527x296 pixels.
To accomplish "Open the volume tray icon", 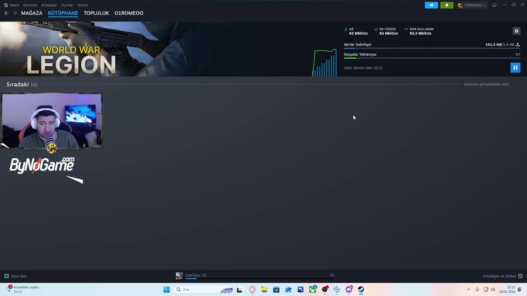I will pyautogui.click(x=492, y=289).
